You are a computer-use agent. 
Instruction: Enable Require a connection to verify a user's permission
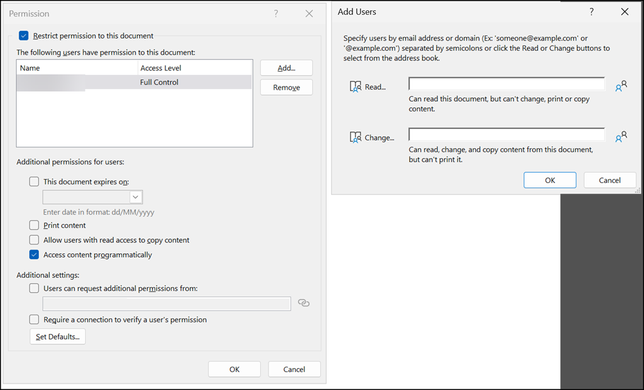(34, 319)
